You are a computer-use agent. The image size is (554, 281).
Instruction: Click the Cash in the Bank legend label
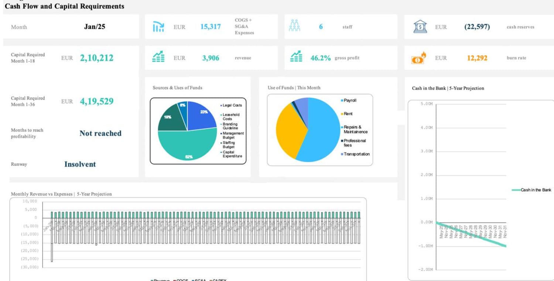pos(536,190)
